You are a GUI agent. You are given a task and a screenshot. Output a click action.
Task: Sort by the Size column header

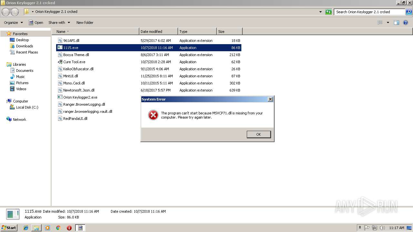[x=229, y=32]
